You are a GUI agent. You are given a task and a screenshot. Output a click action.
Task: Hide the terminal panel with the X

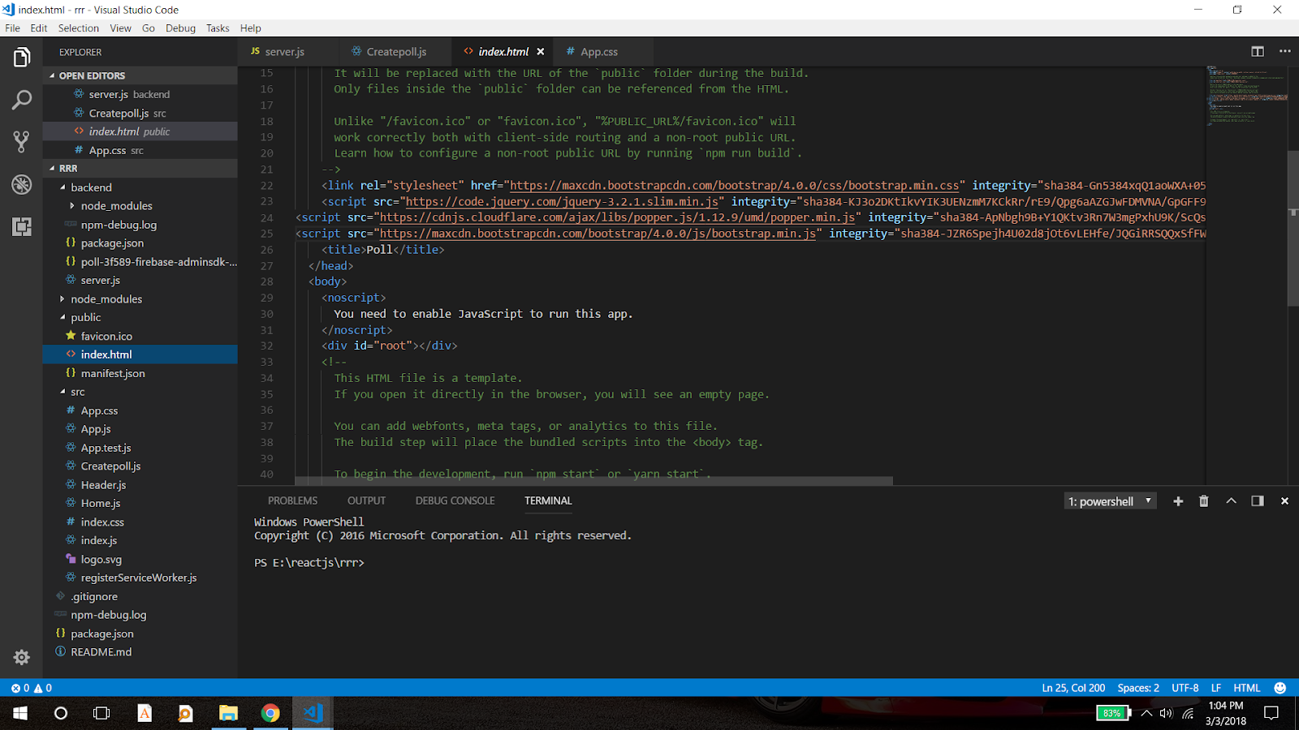point(1285,500)
